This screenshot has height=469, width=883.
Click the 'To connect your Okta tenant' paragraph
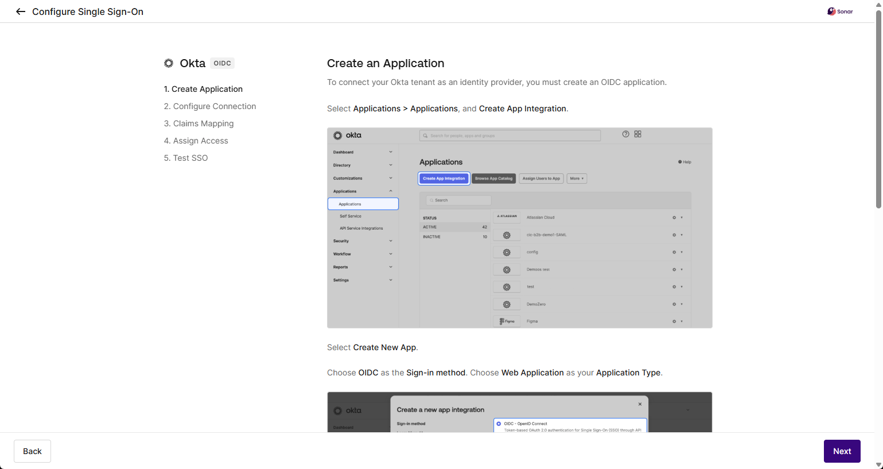[x=497, y=82]
